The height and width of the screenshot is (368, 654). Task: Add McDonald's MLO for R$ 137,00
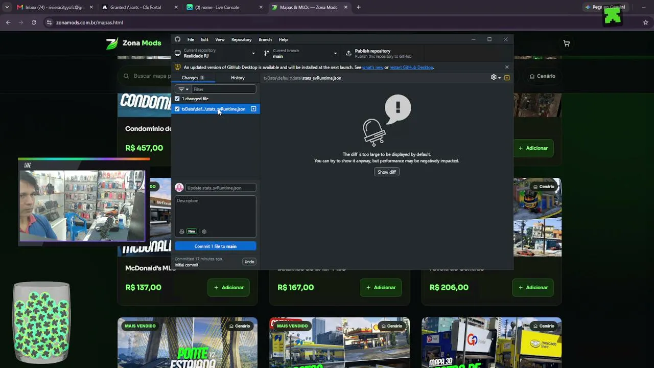point(228,288)
